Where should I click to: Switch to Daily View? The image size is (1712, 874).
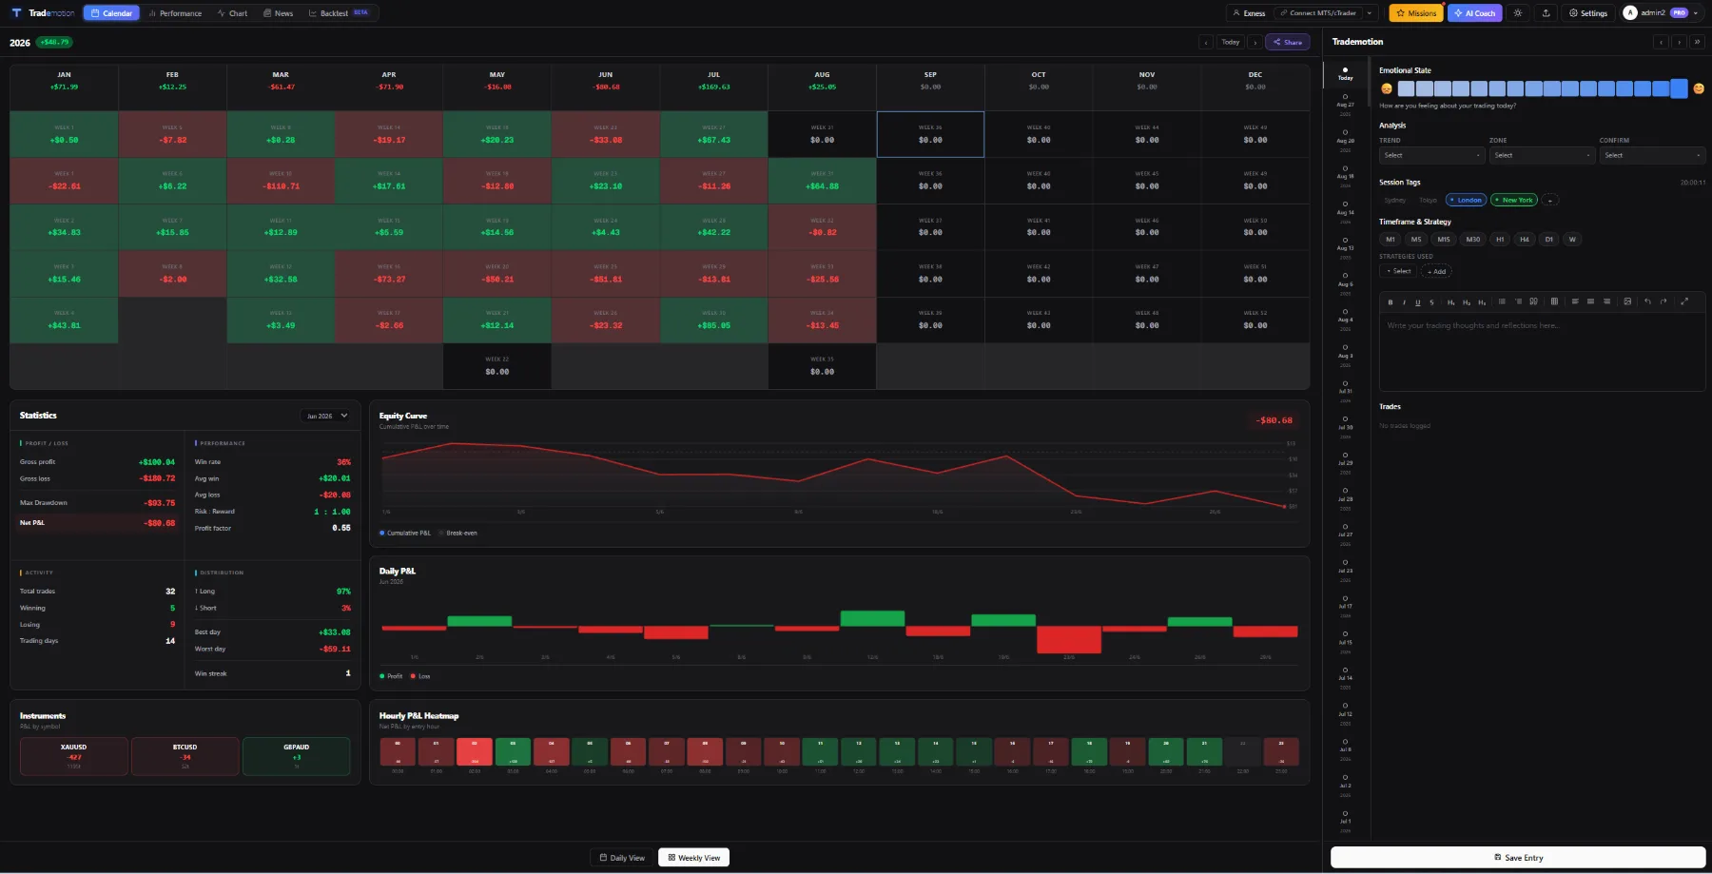(622, 858)
